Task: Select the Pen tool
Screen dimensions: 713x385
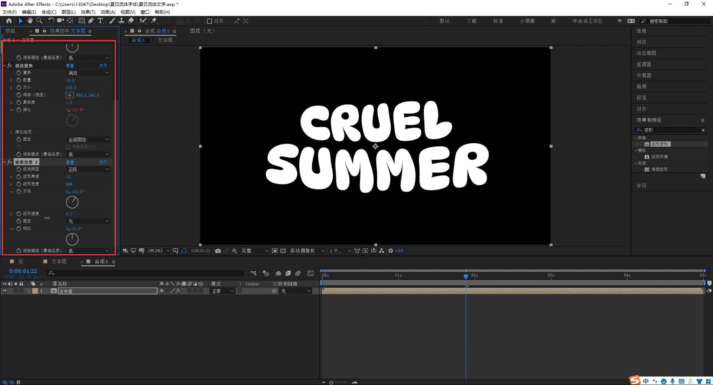Action: pyautogui.click(x=91, y=21)
